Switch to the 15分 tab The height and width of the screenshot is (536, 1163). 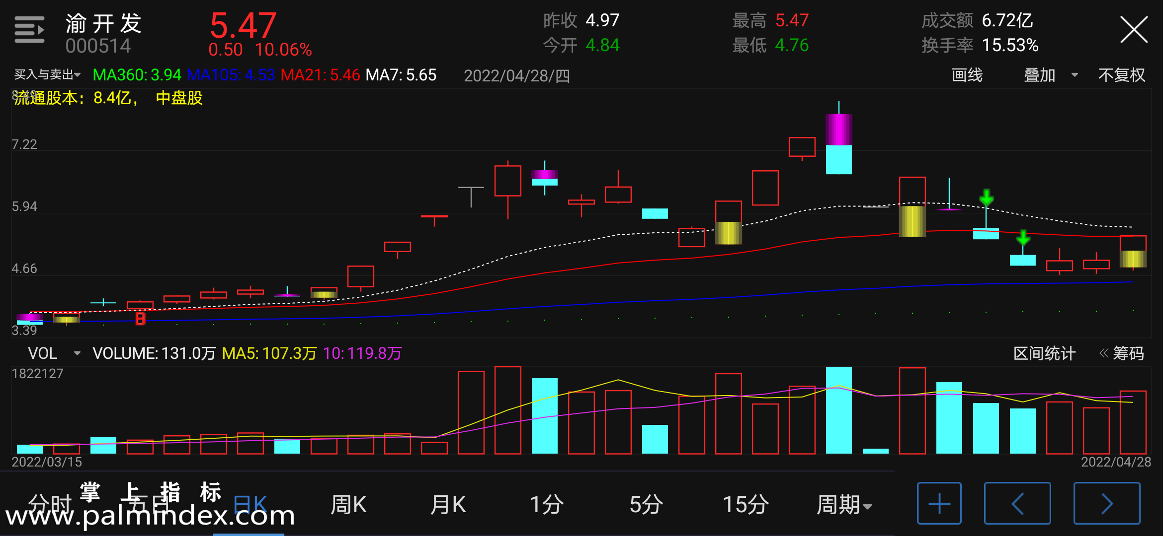tap(746, 505)
